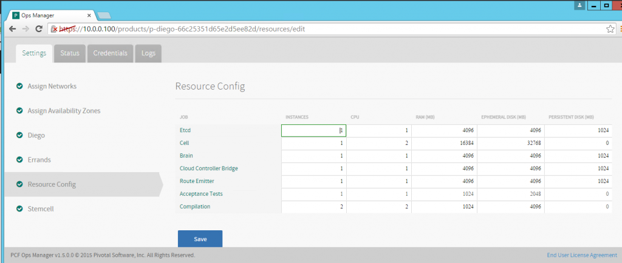Click the Cell RAM field showing 16384

tap(444, 143)
